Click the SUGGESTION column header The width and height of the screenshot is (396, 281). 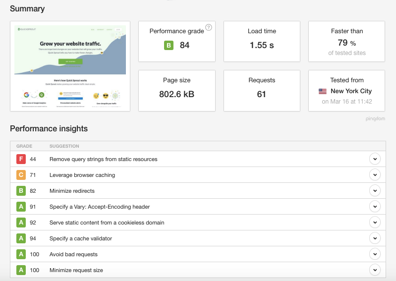[64, 146]
